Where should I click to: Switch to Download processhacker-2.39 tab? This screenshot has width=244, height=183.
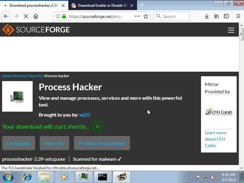(x=34, y=5)
